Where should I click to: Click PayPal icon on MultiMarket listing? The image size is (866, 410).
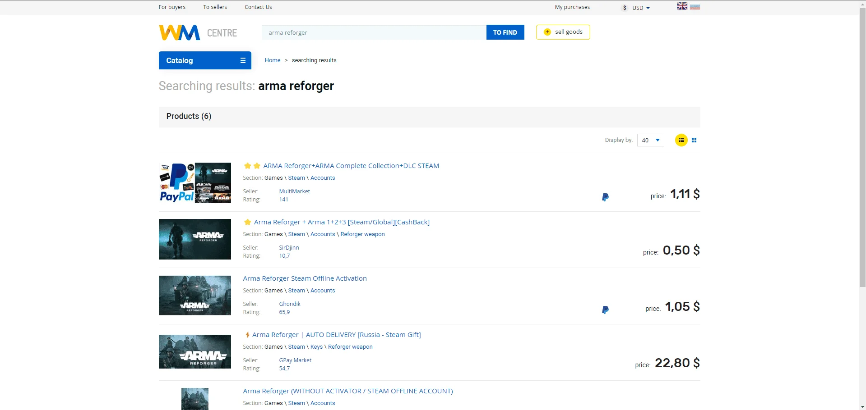pos(605,197)
